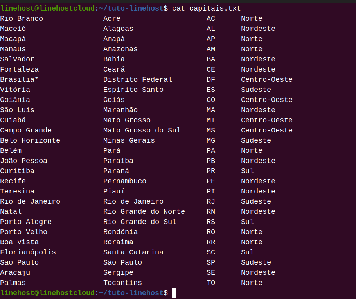Select 'Rio Grande do Norte' state name
Image resolution: width=356 pixels, height=299 pixels.
144,211
